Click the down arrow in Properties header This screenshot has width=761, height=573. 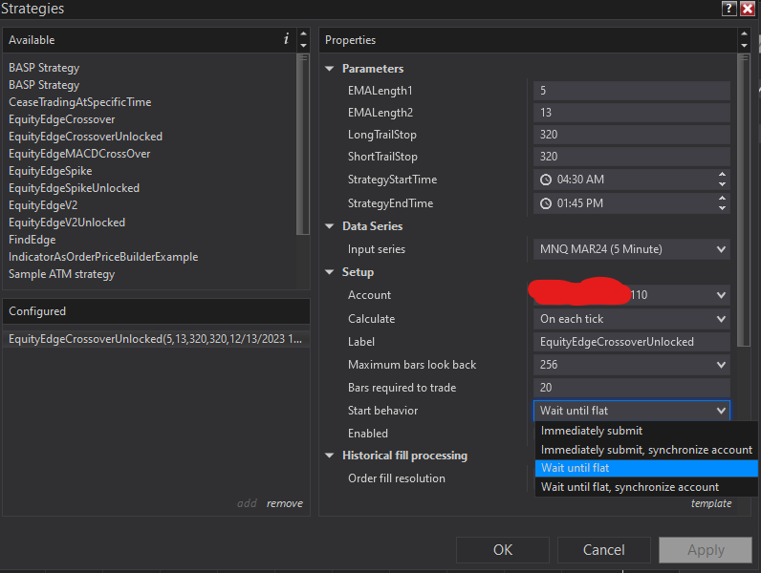(742, 45)
